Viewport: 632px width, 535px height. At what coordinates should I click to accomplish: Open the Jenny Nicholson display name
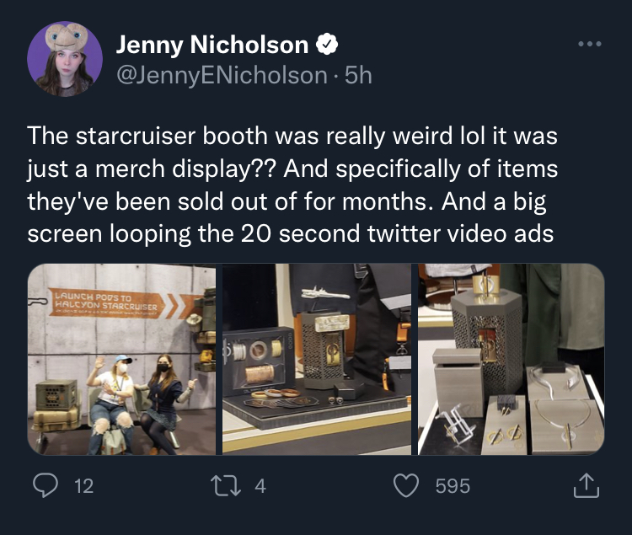coord(212,44)
